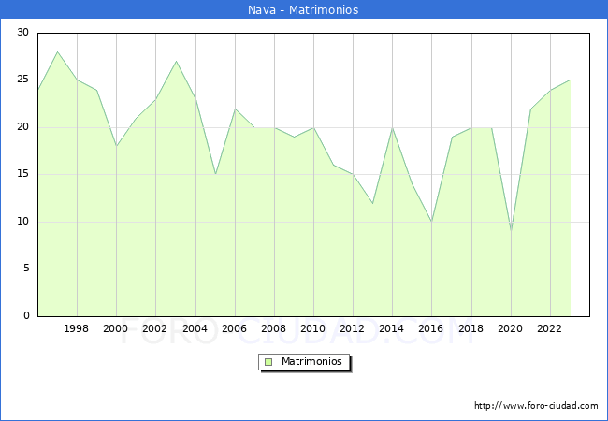Image resolution: width=608 pixels, height=421 pixels.
Task: Click the 2014 peak data point at 20
Action: click(392, 127)
